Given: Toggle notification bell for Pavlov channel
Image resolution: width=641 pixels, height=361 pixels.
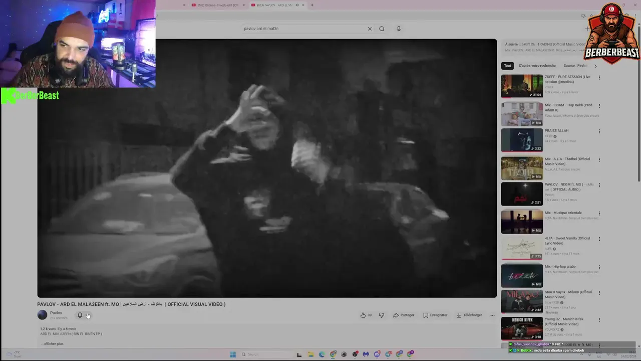Looking at the screenshot, I should [x=80, y=315].
